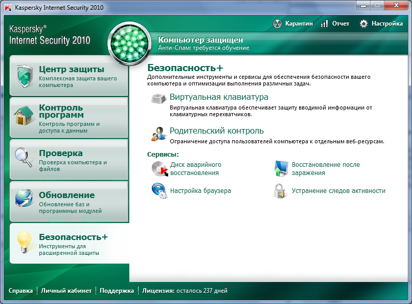412x304 pixels.
Task: Open Карантин from the top toolbar
Action: pos(292,24)
